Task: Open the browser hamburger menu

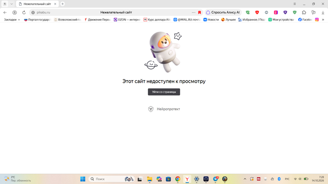Action: (295, 4)
